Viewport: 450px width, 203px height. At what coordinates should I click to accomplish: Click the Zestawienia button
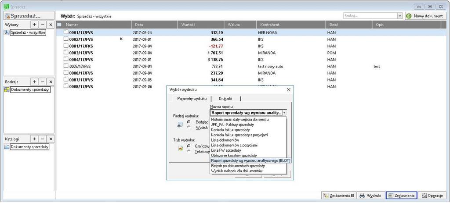click(401, 196)
